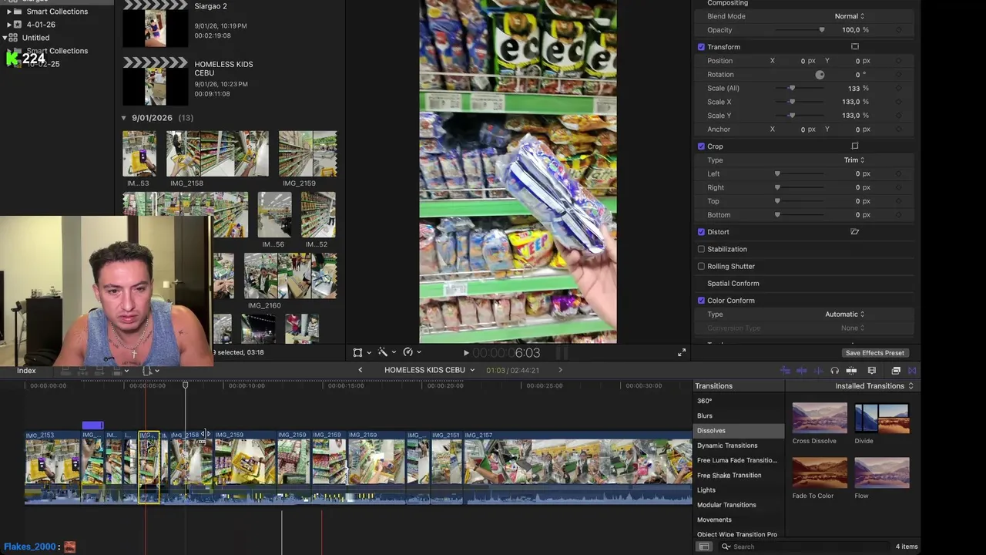
Task: Click the Save Effects Preset button
Action: tap(874, 353)
